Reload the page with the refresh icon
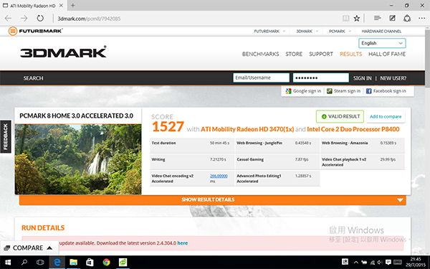This screenshot has height=269, width=430. coord(40,19)
